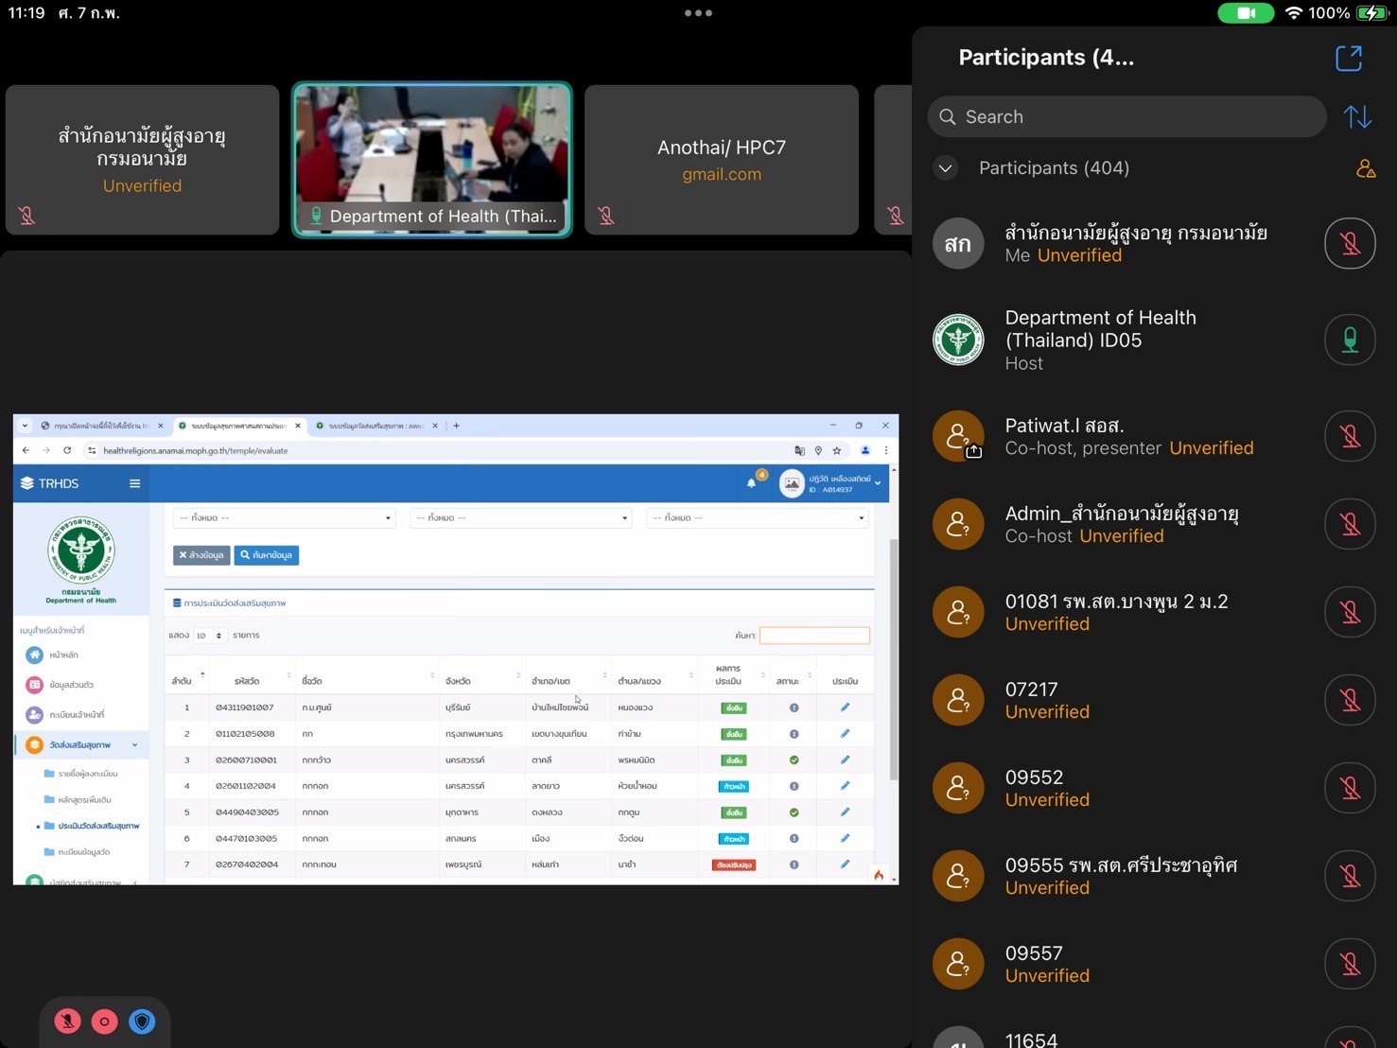Tap the Wi-Fi icon in the status bar

pyautogui.click(x=1293, y=13)
